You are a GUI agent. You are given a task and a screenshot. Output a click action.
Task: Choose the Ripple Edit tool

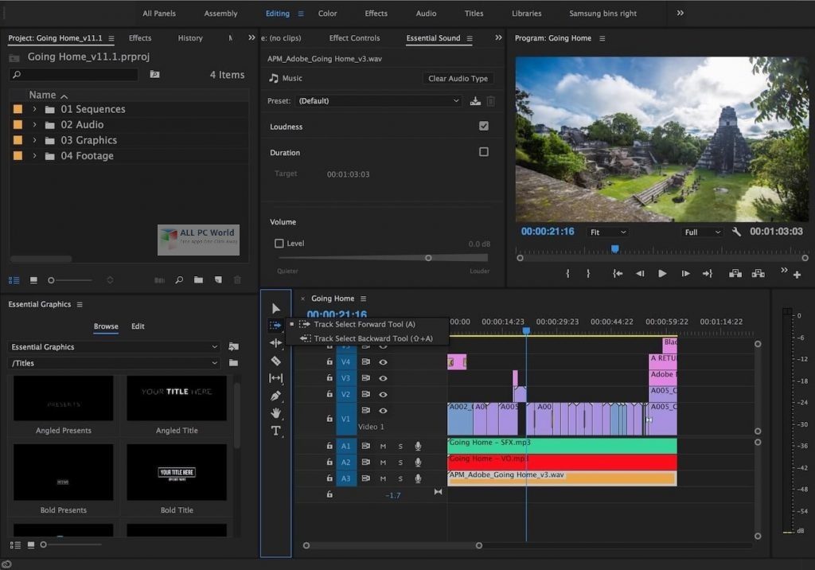pyautogui.click(x=275, y=343)
